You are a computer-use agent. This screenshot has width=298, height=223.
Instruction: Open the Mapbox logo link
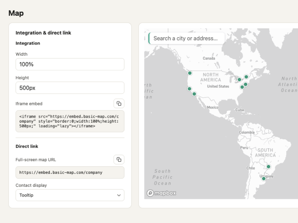click(x=162, y=193)
